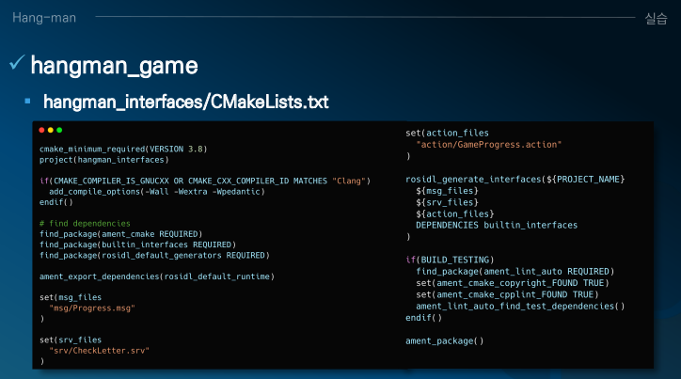681x379 pixels.
Task: Click 'find_package(ament_lint_auto REQUIRED)' line
Action: 515,272
